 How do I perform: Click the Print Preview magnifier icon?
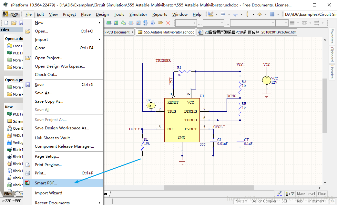coord(28,165)
